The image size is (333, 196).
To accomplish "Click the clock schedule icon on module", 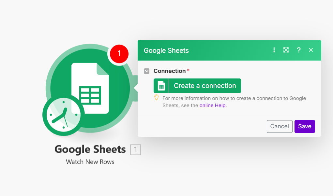I will click(x=64, y=115).
